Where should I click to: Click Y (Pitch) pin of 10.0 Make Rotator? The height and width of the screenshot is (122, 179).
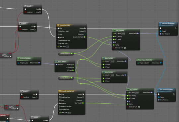coord(103,78)
